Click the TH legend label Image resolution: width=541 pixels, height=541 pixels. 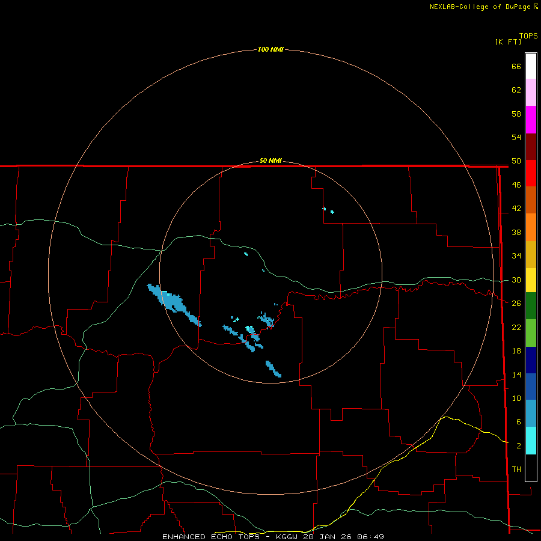click(516, 469)
